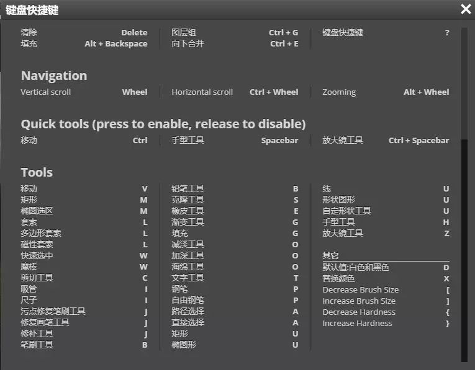This screenshot has height=370, width=475.
Task: Click the 磁性套索 tool shortcut row
Action: (x=84, y=244)
